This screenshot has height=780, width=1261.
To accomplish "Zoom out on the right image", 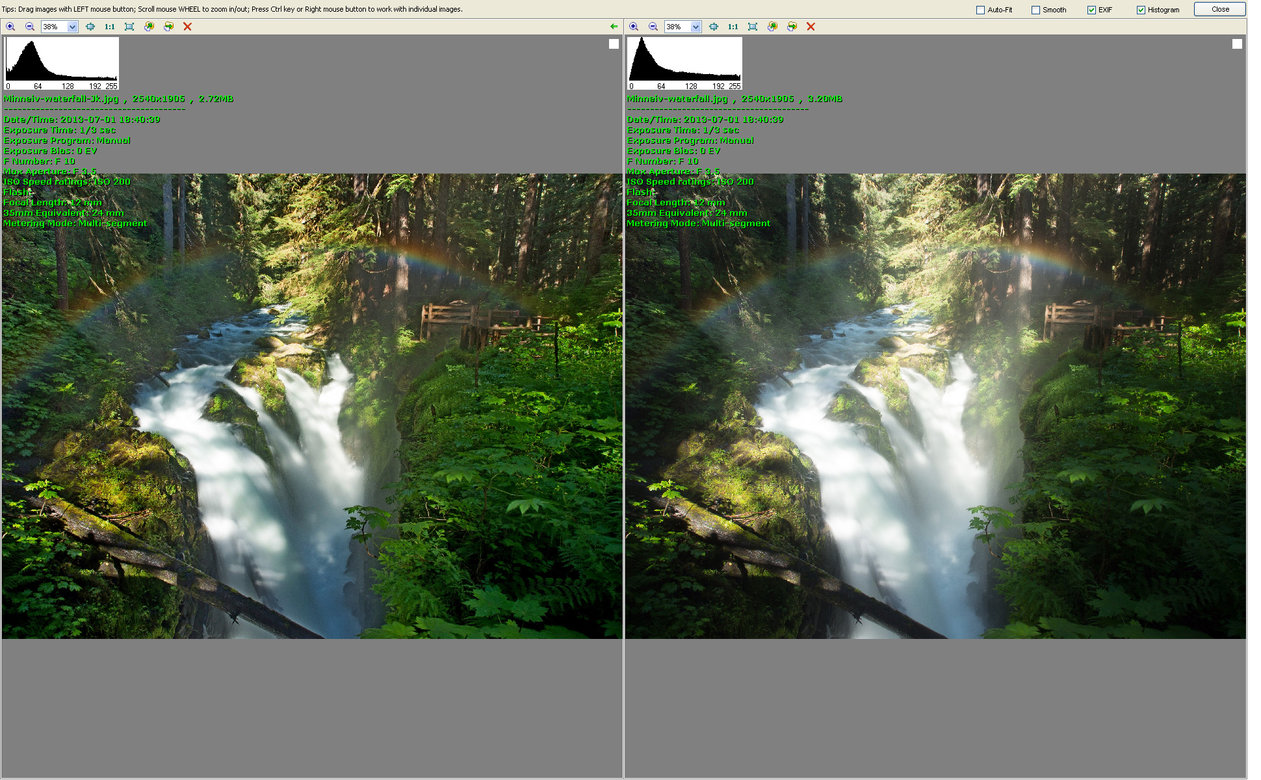I will coord(653,27).
